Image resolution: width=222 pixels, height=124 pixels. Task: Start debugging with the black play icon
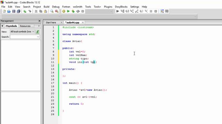click(118, 11)
